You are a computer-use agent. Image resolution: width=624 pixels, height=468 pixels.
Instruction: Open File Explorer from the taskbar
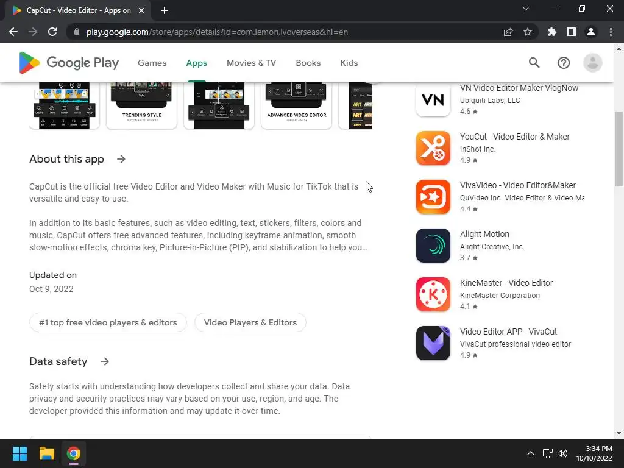coord(46,453)
